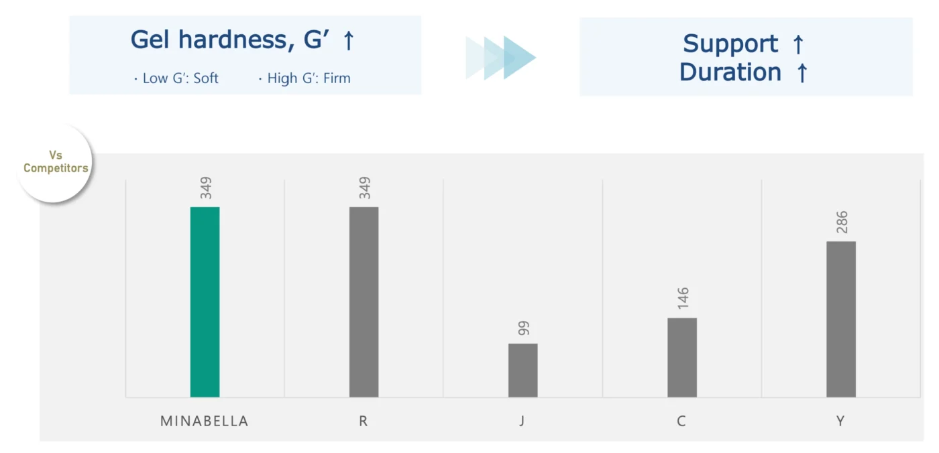Select the C axis label

click(x=681, y=422)
